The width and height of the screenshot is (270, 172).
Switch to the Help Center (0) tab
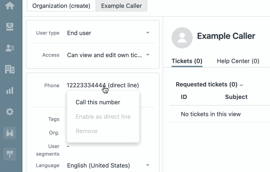click(x=238, y=61)
